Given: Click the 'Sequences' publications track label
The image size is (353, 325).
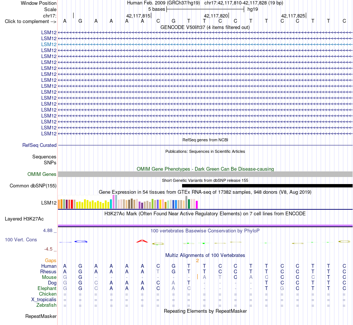Looking at the screenshot, I should coord(44,157).
